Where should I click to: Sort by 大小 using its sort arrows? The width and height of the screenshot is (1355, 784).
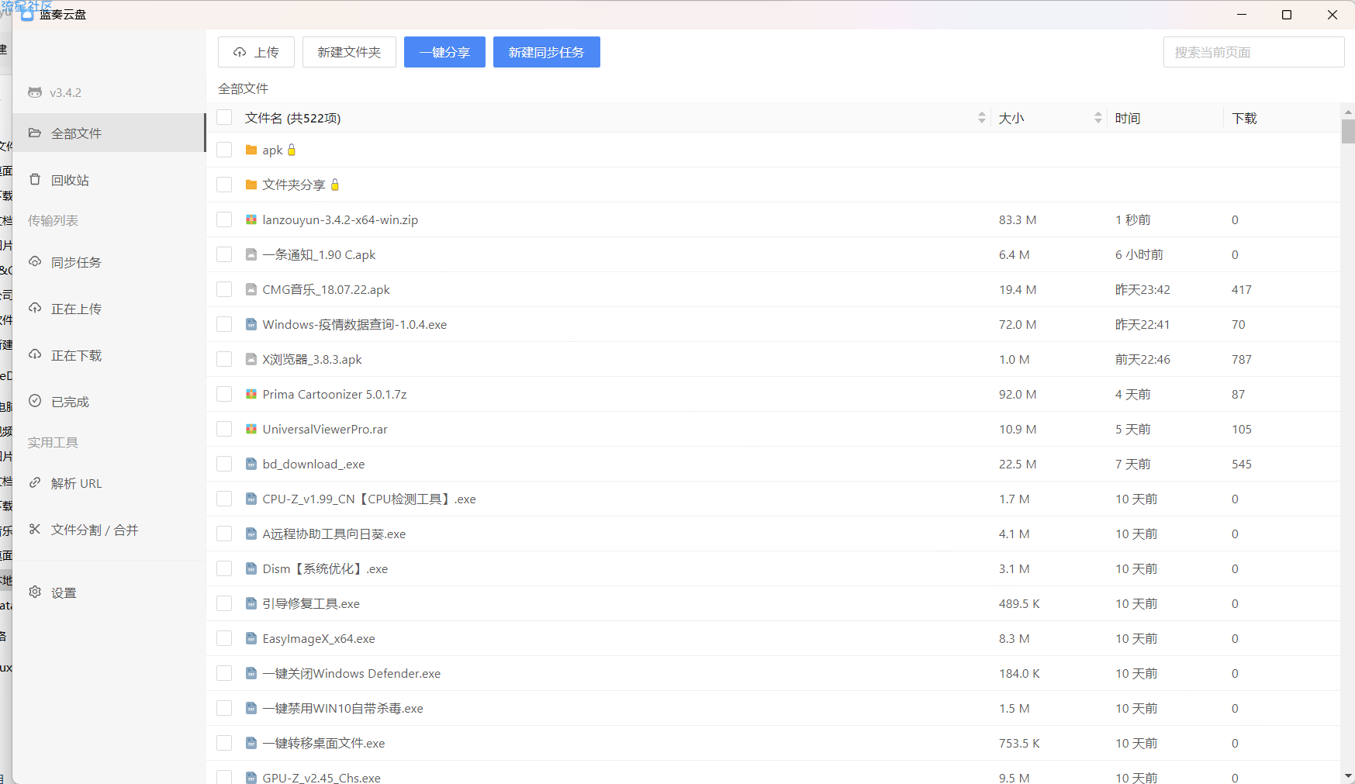[x=1098, y=117]
